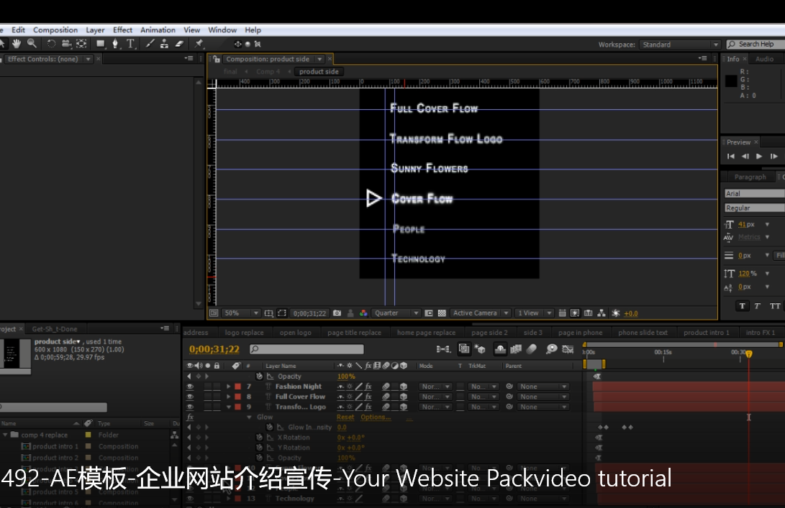The height and width of the screenshot is (508, 785).
Task: Toggle 3D layer switch for Fashion Night
Action: (404, 387)
